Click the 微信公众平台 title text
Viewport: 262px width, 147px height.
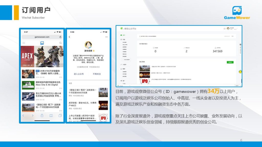(130, 29)
